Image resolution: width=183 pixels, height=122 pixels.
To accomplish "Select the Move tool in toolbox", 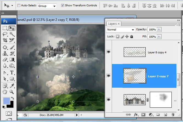I will [12, 28].
